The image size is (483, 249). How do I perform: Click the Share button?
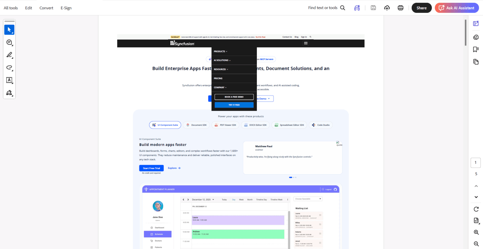click(x=422, y=8)
